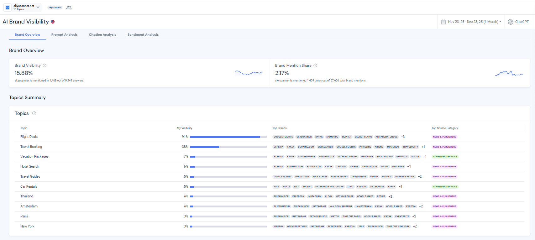
Task: Click AIRFAREWATCHDOG brand tag
Action: [386, 137]
